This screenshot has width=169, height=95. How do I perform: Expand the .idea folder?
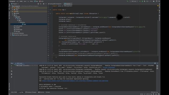point(13,10)
